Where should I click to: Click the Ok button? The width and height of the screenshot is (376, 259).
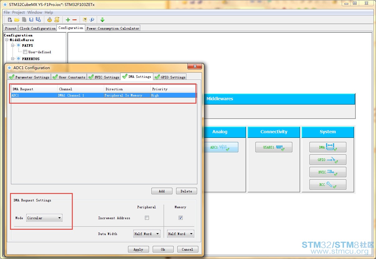[x=163, y=249]
